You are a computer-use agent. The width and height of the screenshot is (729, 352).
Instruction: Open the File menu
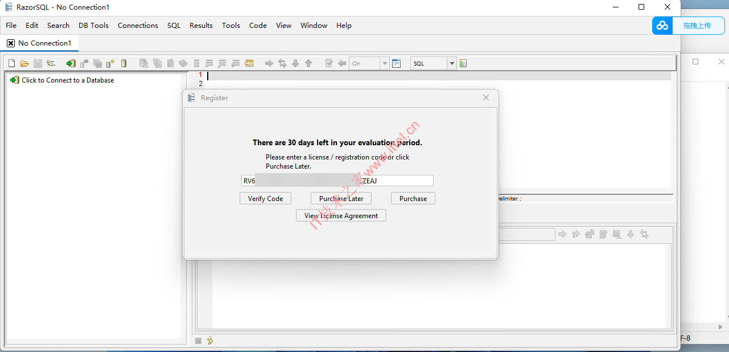[x=11, y=26]
